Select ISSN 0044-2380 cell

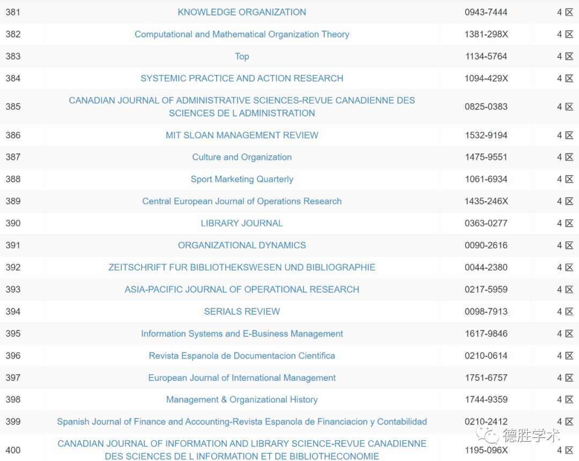click(x=486, y=267)
